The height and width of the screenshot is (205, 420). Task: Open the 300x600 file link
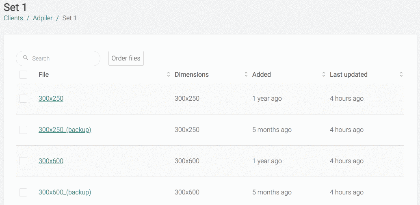click(51, 161)
